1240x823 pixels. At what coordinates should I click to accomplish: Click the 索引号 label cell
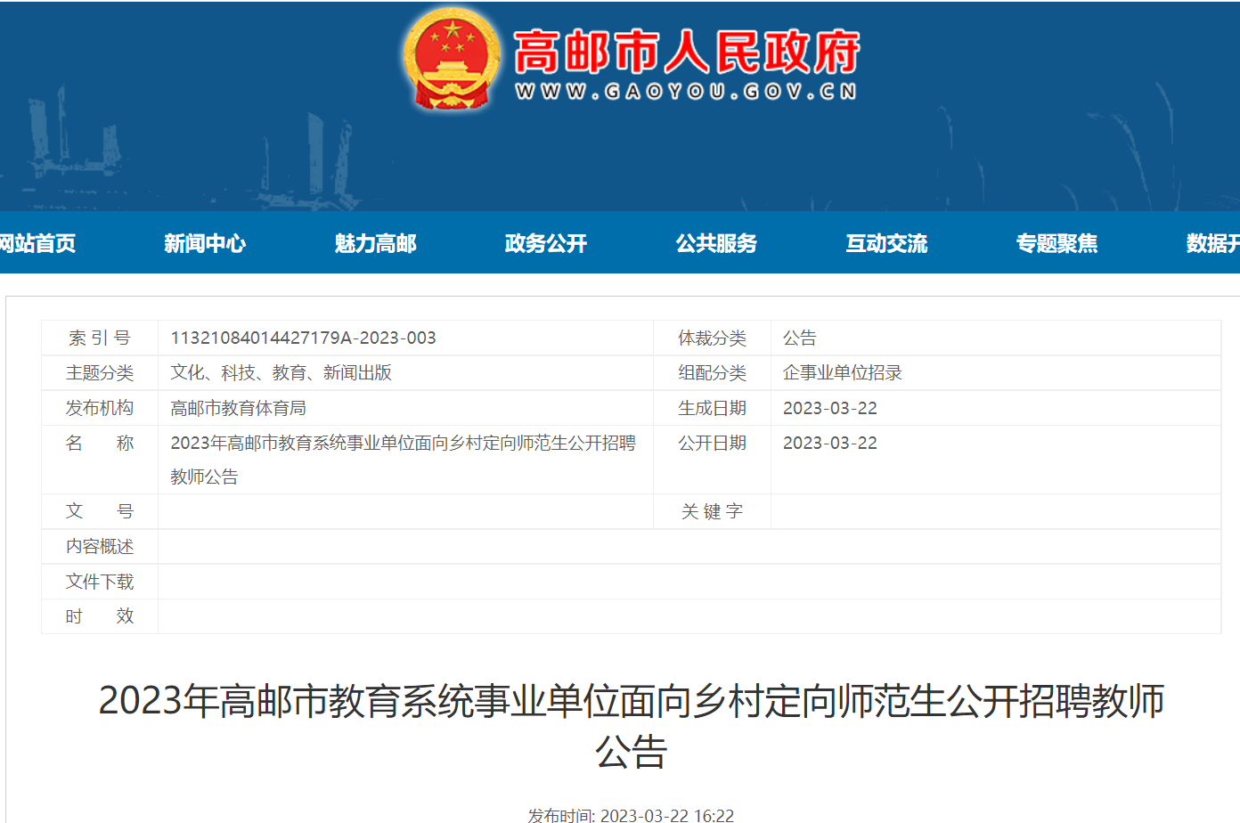[x=100, y=338]
